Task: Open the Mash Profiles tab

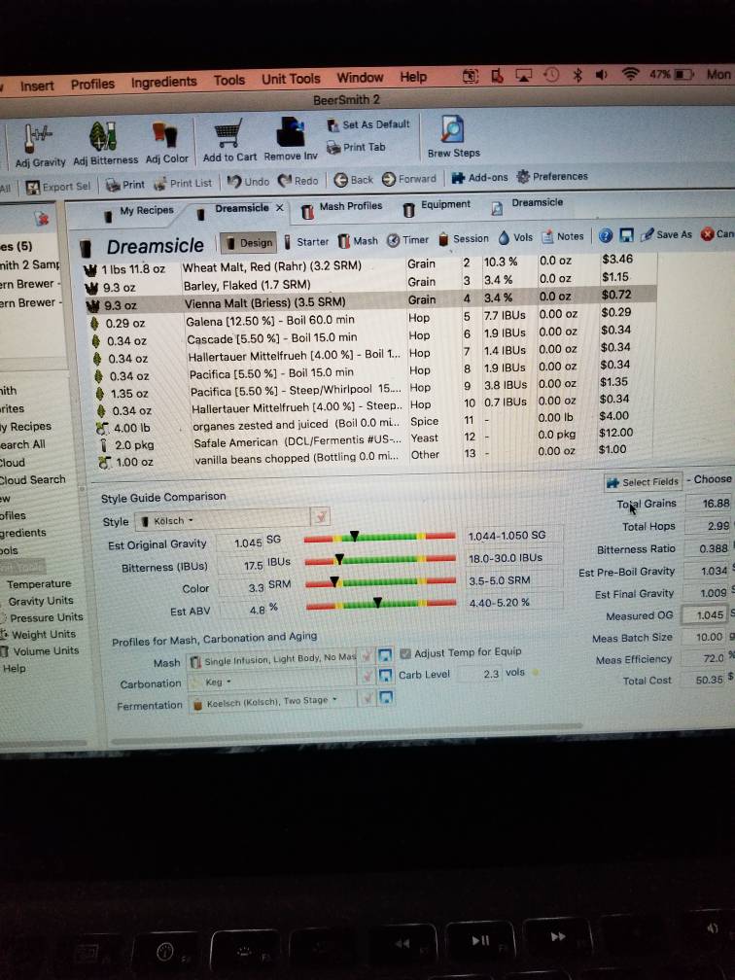Action: point(342,207)
